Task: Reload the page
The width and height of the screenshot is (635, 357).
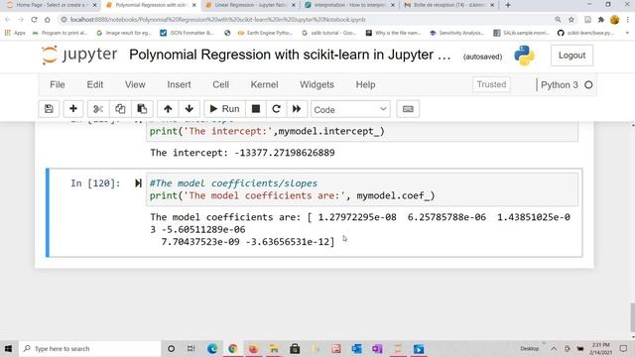Action: 34,20
